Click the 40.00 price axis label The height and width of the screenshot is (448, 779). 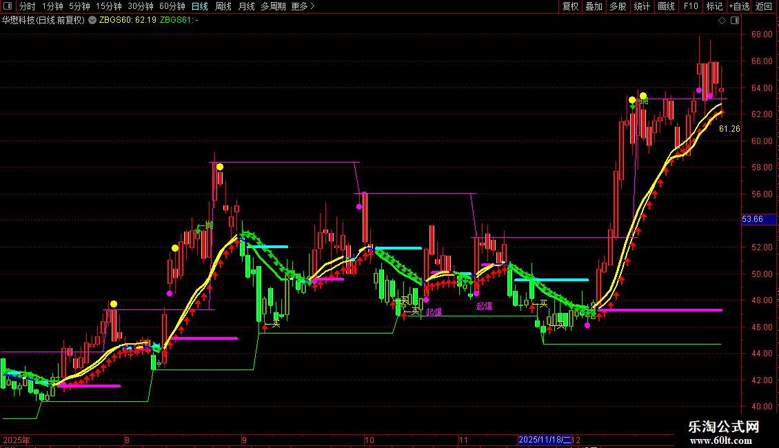tap(762, 406)
